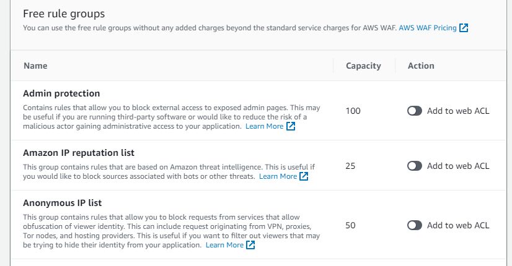The height and width of the screenshot is (266, 512).
Task: Turn on Anonymous IP list web ACL switch
Action: coord(414,225)
